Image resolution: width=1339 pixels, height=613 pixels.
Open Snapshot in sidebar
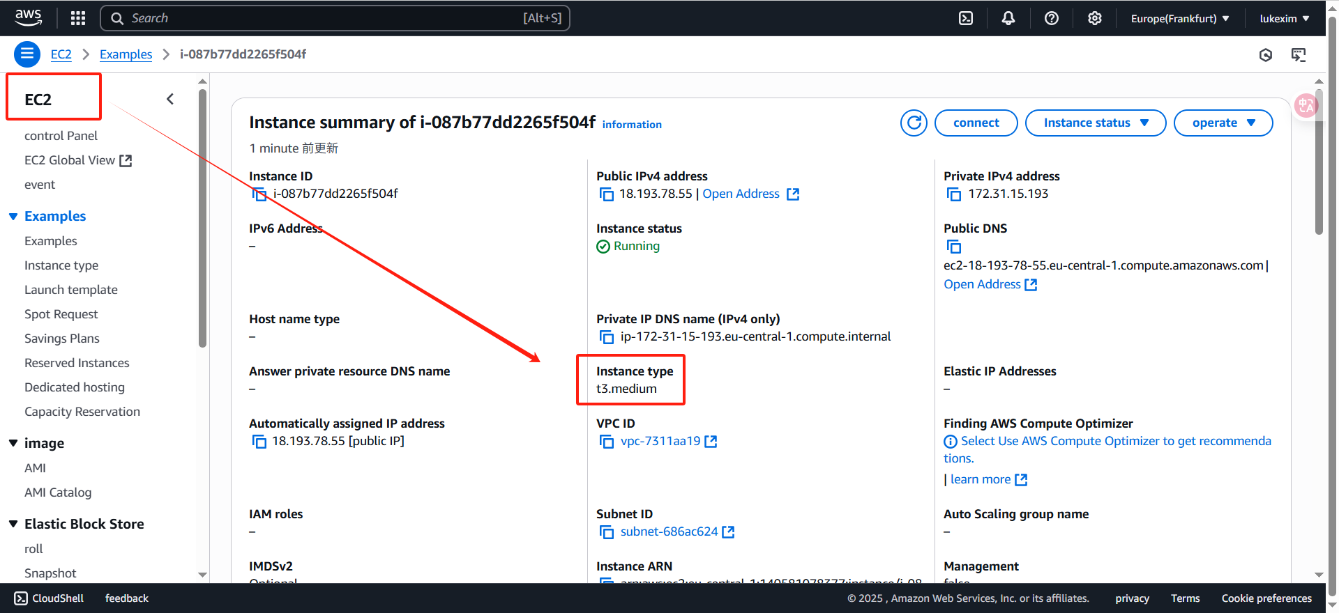point(50,573)
